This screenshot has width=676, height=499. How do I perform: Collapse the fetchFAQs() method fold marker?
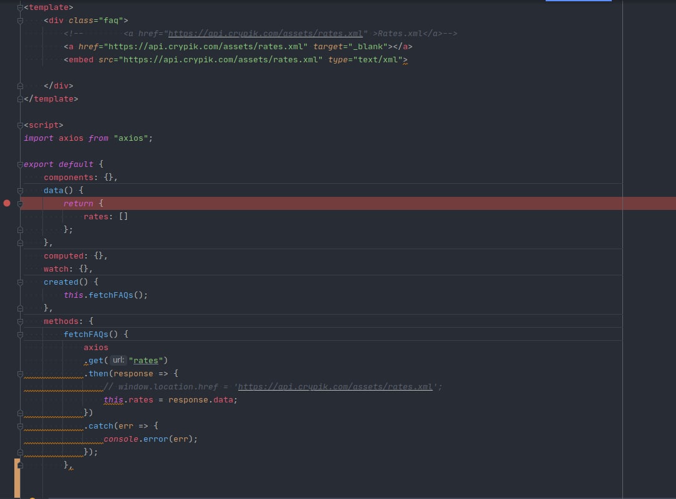pos(20,335)
